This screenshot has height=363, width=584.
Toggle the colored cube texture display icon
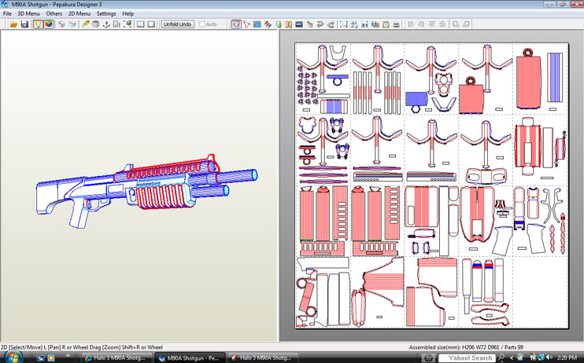click(49, 24)
